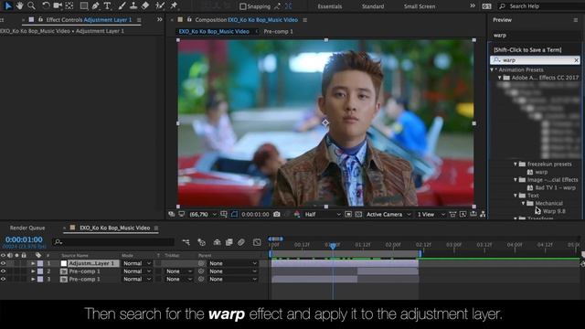Select the Unified Camera tool
This screenshot has width=585, height=329.
pos(58,5)
